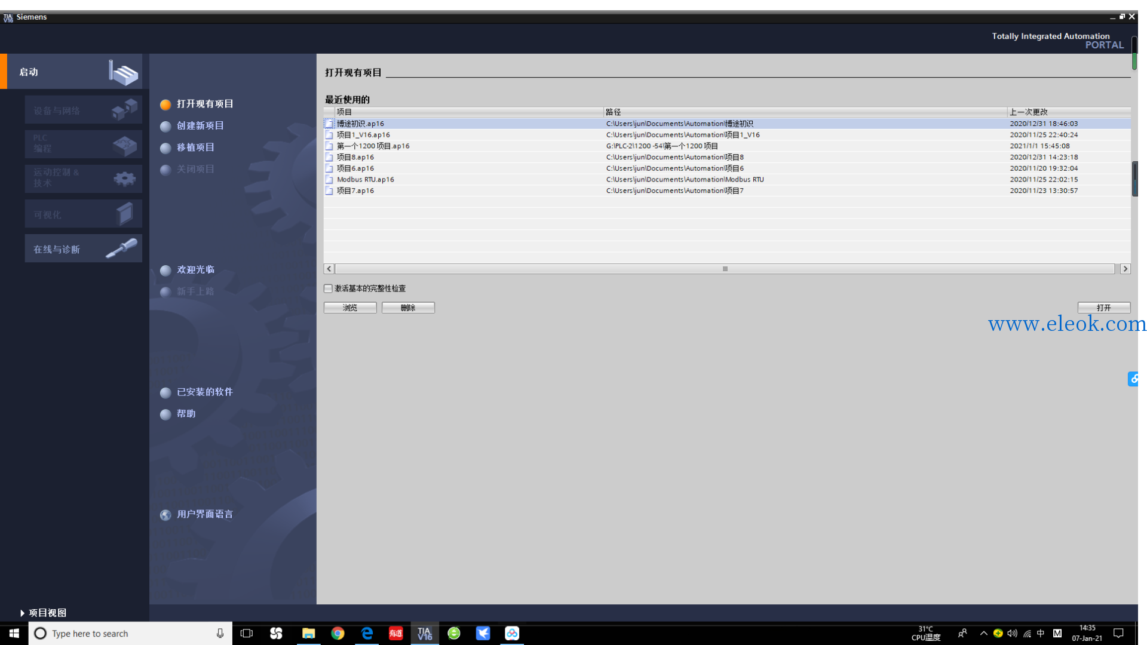Enable 激活基本的完整性检查 checkbox
The image size is (1147, 645).
328,288
